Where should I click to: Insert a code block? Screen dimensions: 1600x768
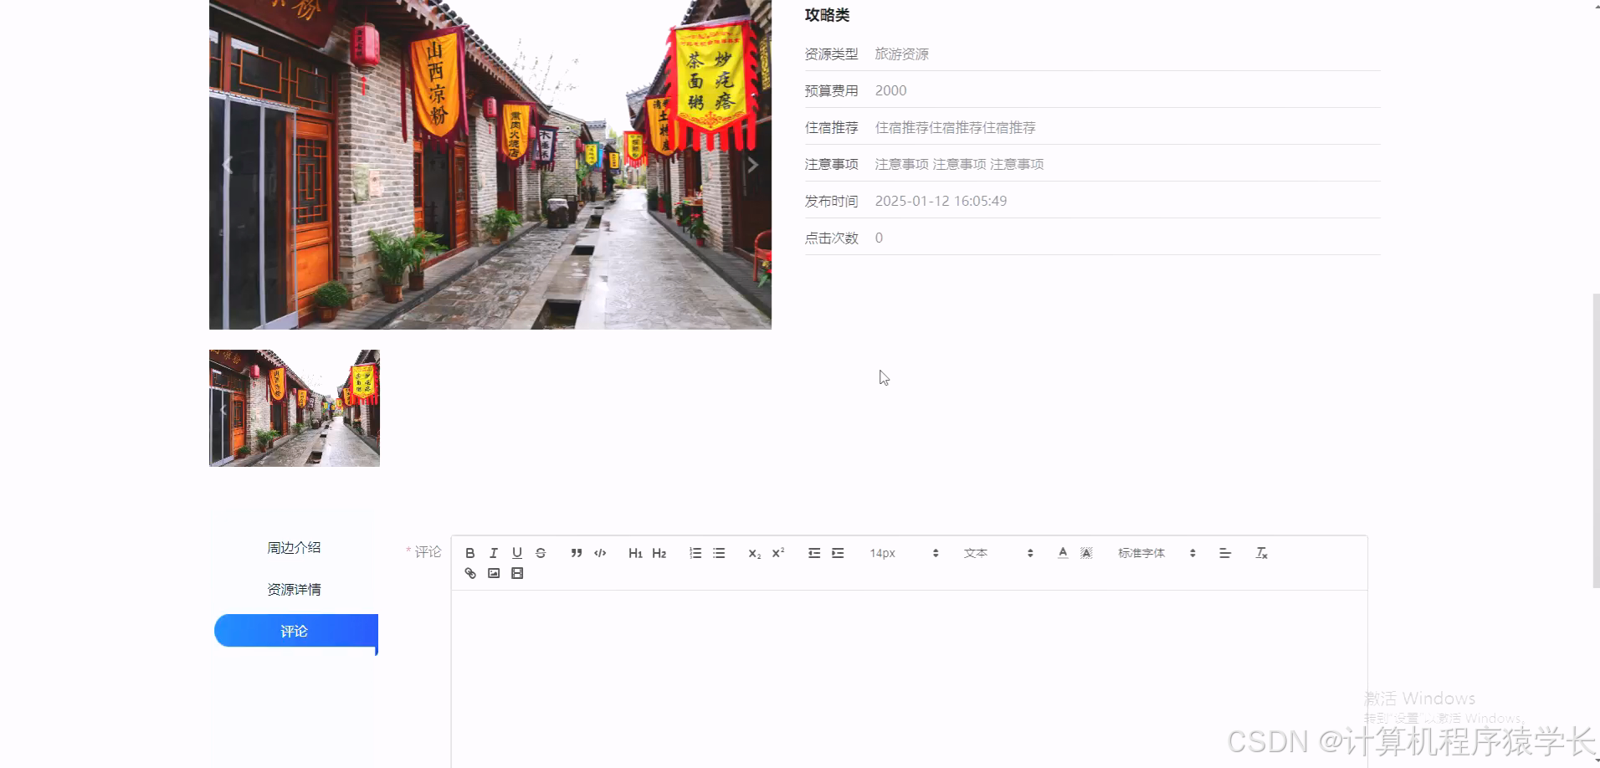point(600,553)
